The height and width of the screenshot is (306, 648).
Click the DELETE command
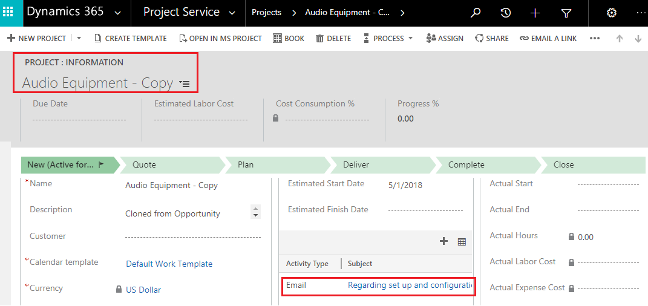[333, 39]
